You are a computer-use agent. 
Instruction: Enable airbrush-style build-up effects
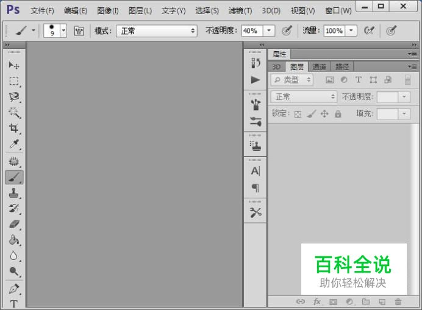[369, 31]
